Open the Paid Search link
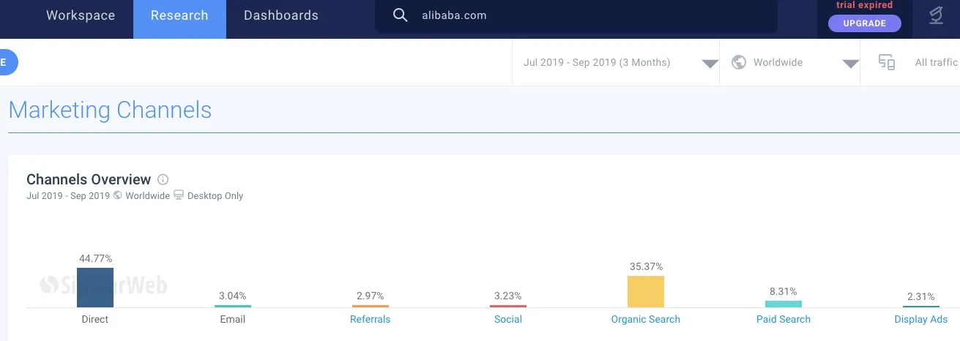 [783, 319]
